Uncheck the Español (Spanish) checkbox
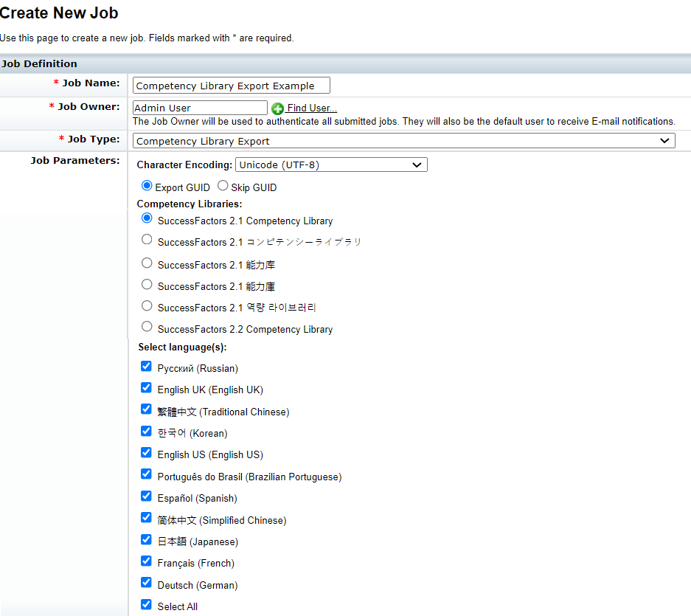 tap(146, 496)
